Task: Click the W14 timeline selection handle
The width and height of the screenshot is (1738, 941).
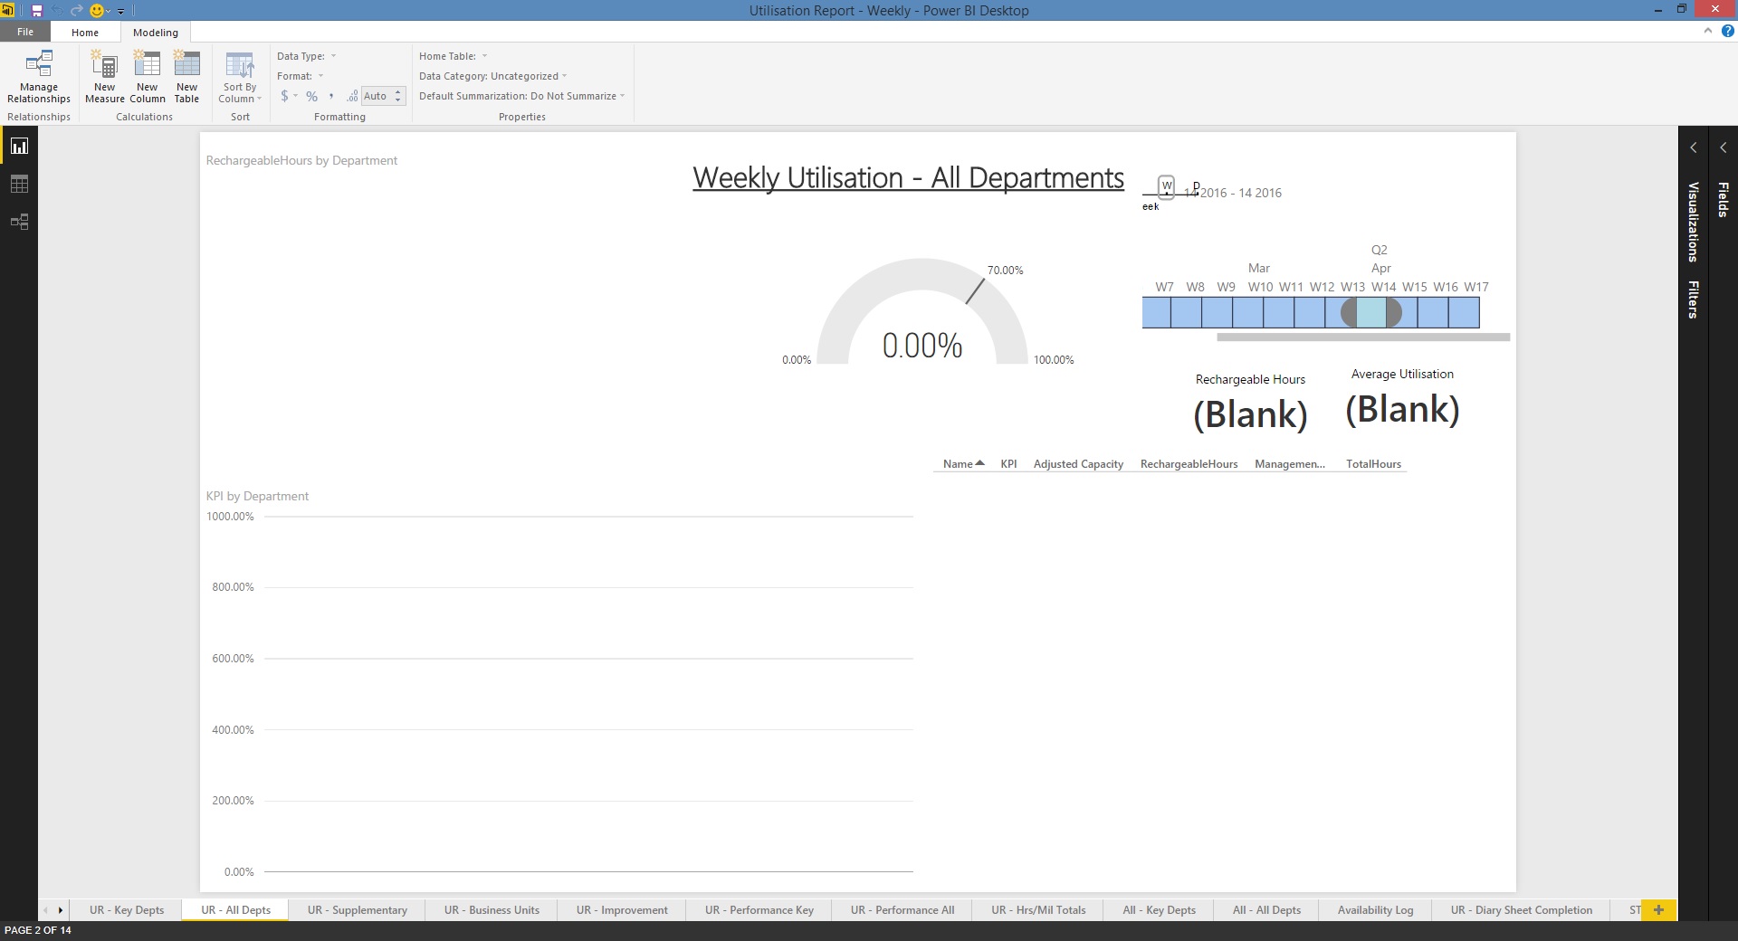Action: (x=1394, y=313)
